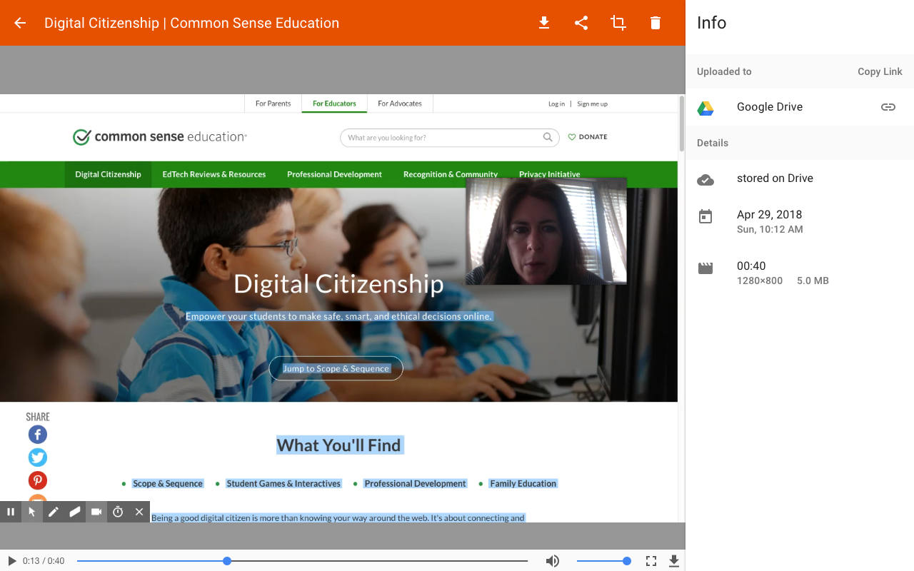
Task: Click the calendar date icon
Action: pyautogui.click(x=705, y=217)
